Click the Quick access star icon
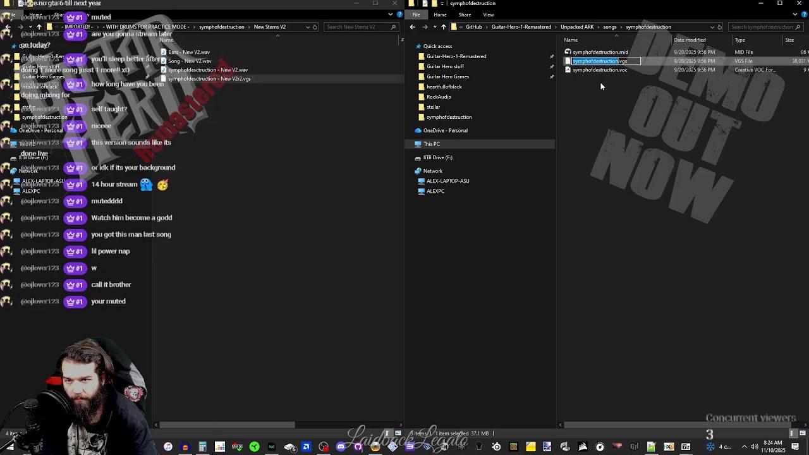The height and width of the screenshot is (455, 809). [418, 46]
